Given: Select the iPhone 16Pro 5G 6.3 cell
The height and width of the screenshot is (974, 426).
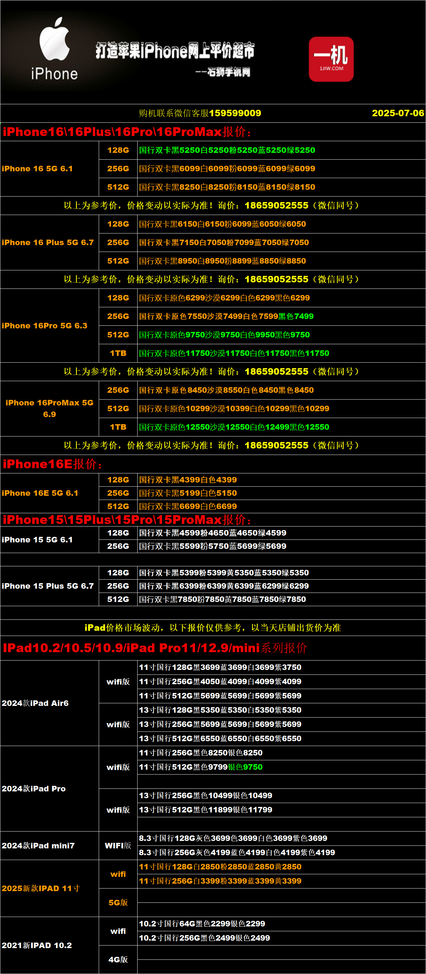Looking at the screenshot, I should click(50, 325).
